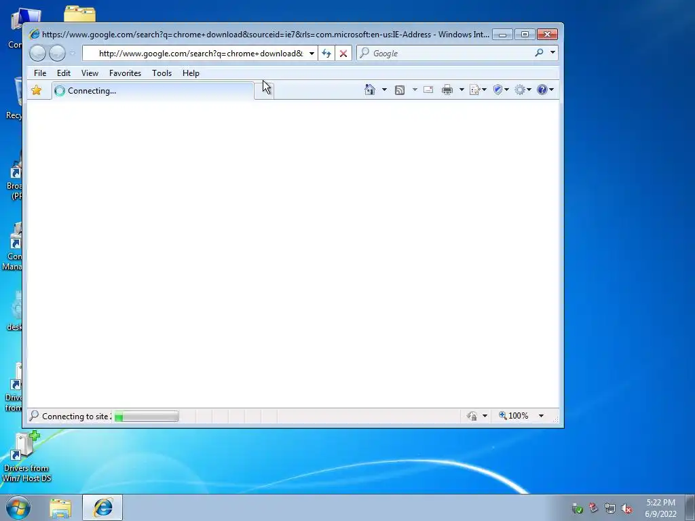695x521 pixels.
Task: Click the Internet Explorer title bar icon
Action: 34,34
